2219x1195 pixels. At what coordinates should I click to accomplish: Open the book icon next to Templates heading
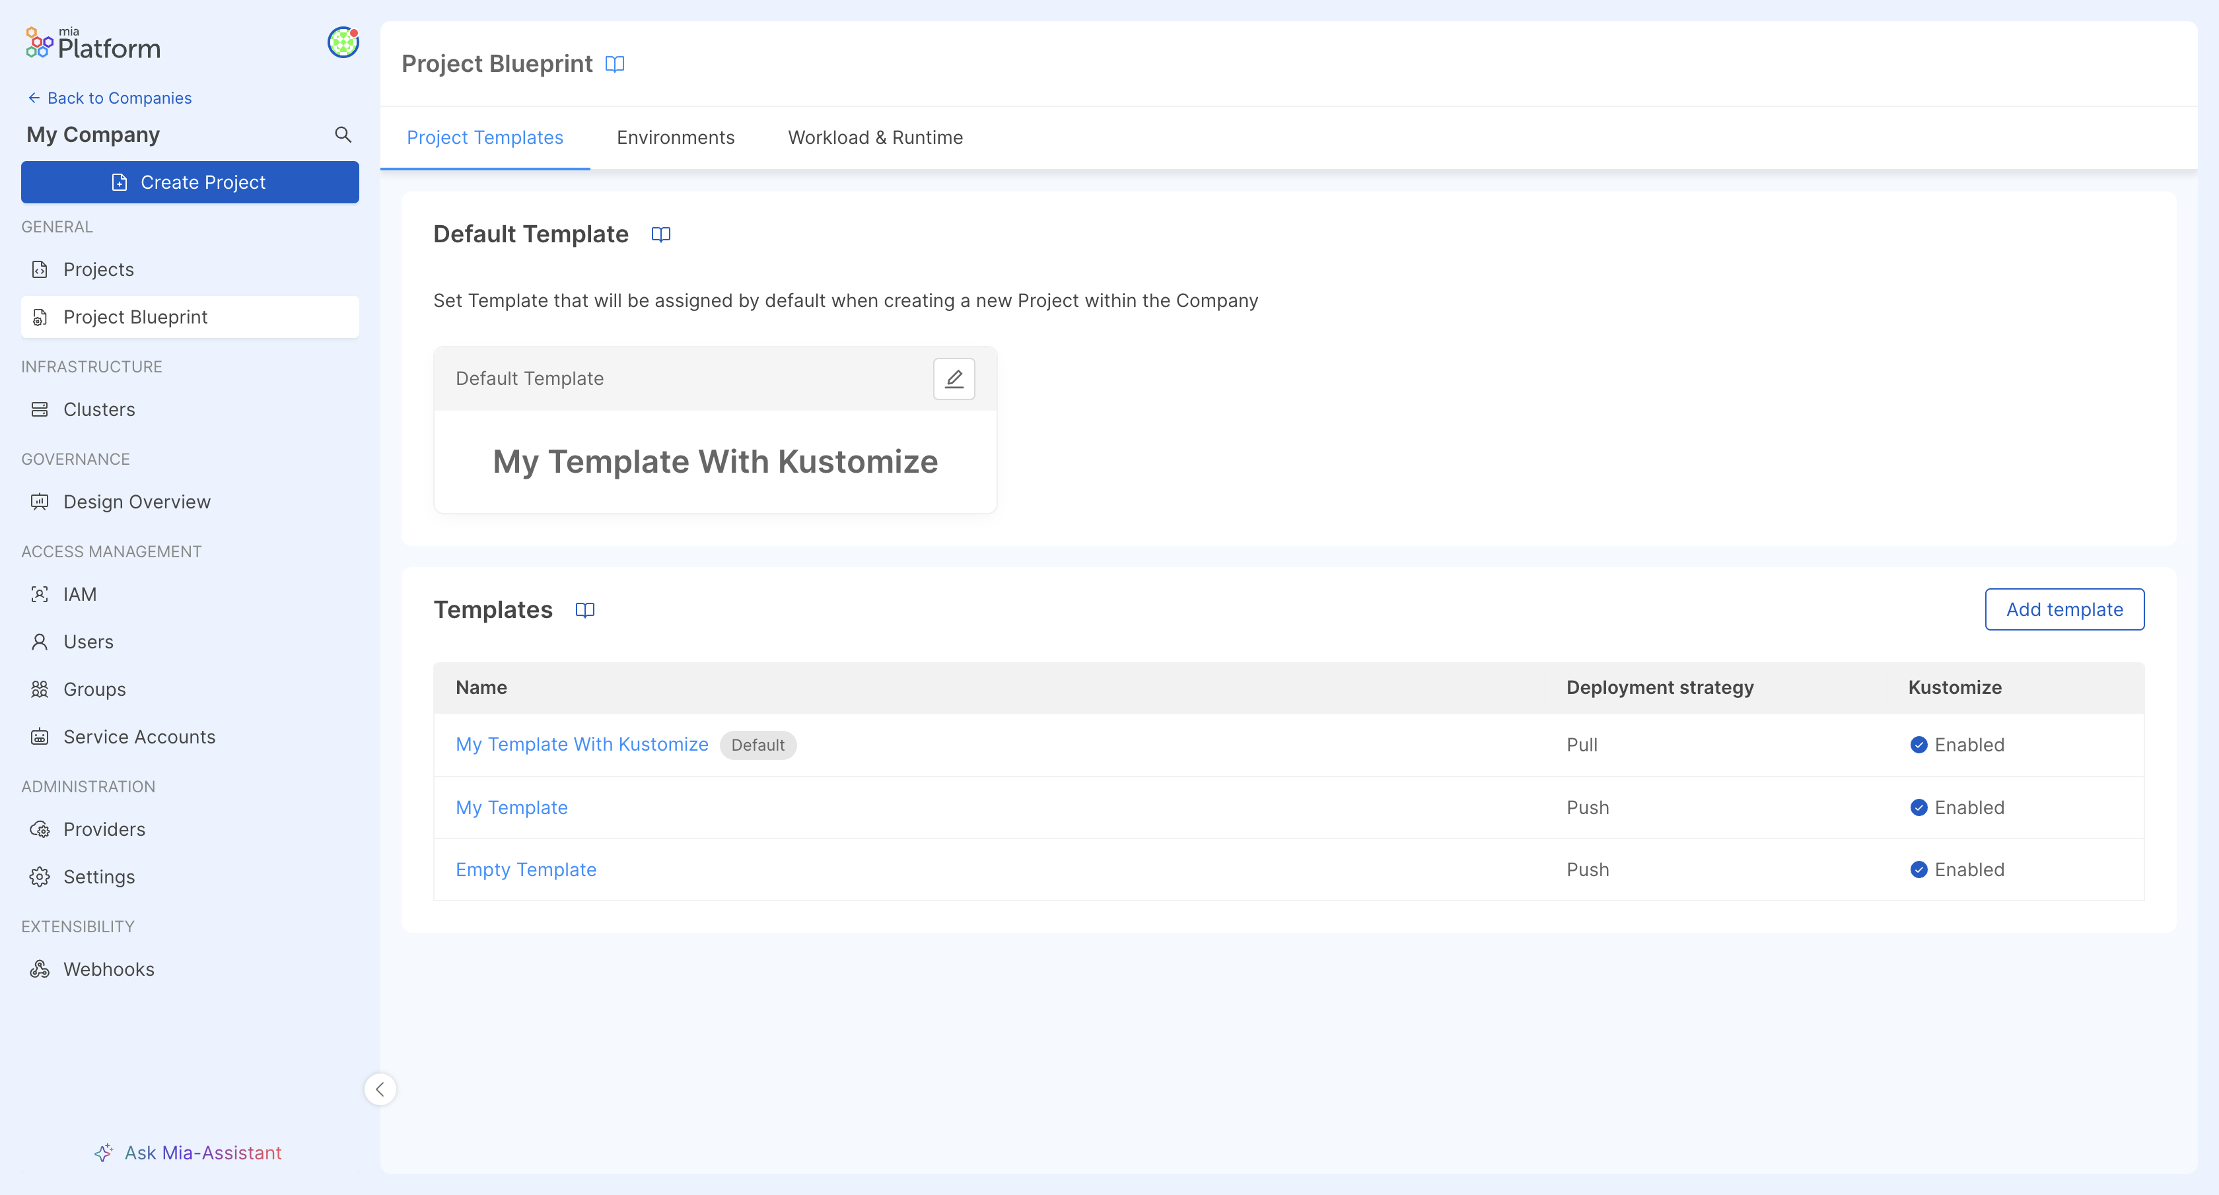pyautogui.click(x=585, y=609)
